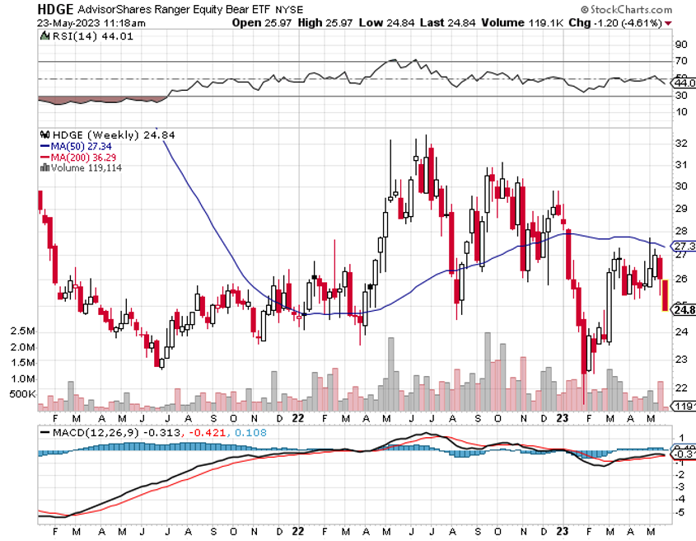The height and width of the screenshot is (541, 696).
Task: Click year label 22 under the MACD panel
Action: click(x=298, y=531)
